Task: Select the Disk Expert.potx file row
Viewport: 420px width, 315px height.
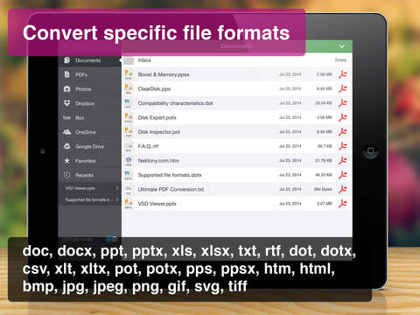Action: point(237,117)
